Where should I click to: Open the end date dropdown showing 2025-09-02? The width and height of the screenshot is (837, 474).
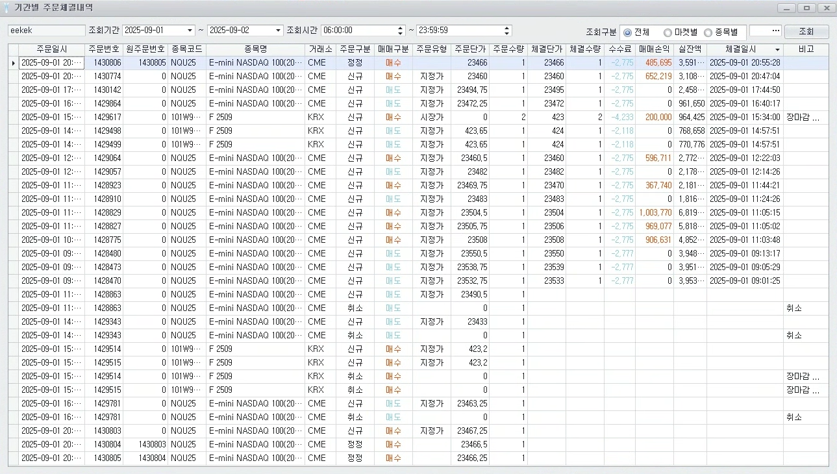(279, 31)
